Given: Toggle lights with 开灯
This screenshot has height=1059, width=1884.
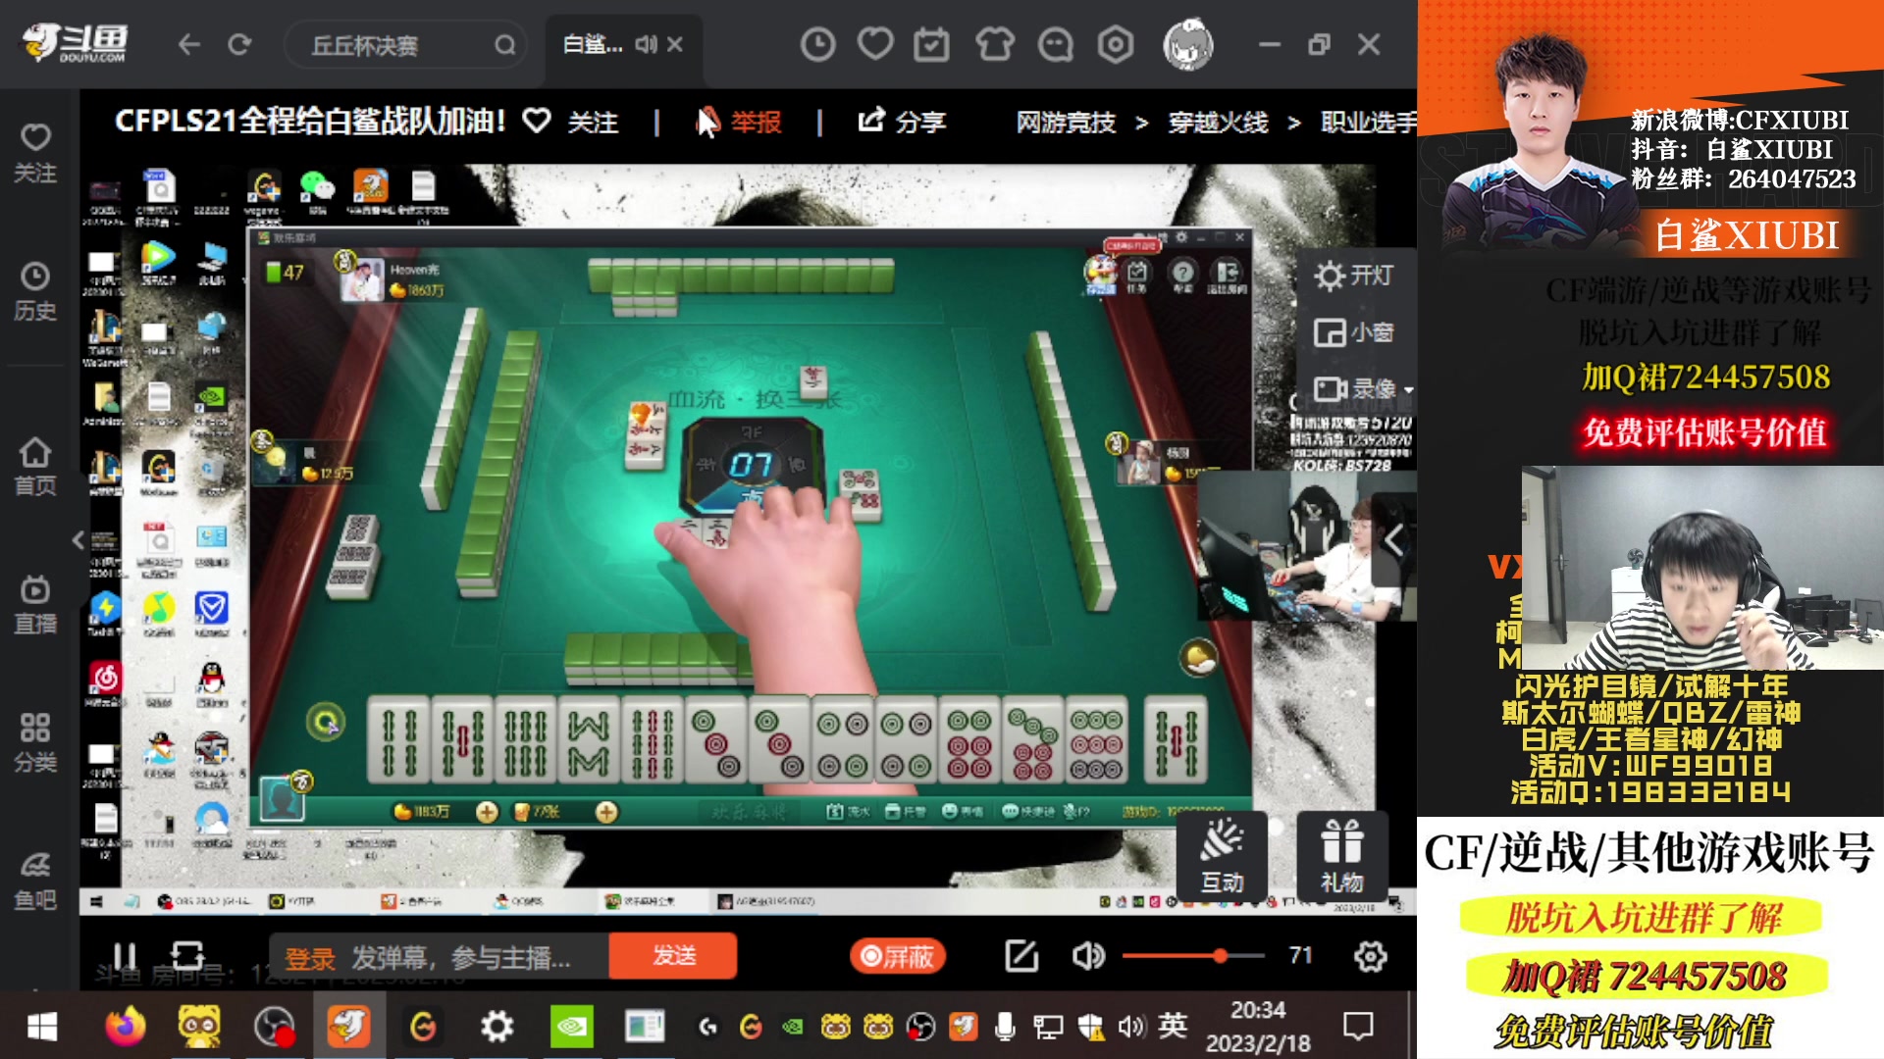Looking at the screenshot, I should point(1354,276).
